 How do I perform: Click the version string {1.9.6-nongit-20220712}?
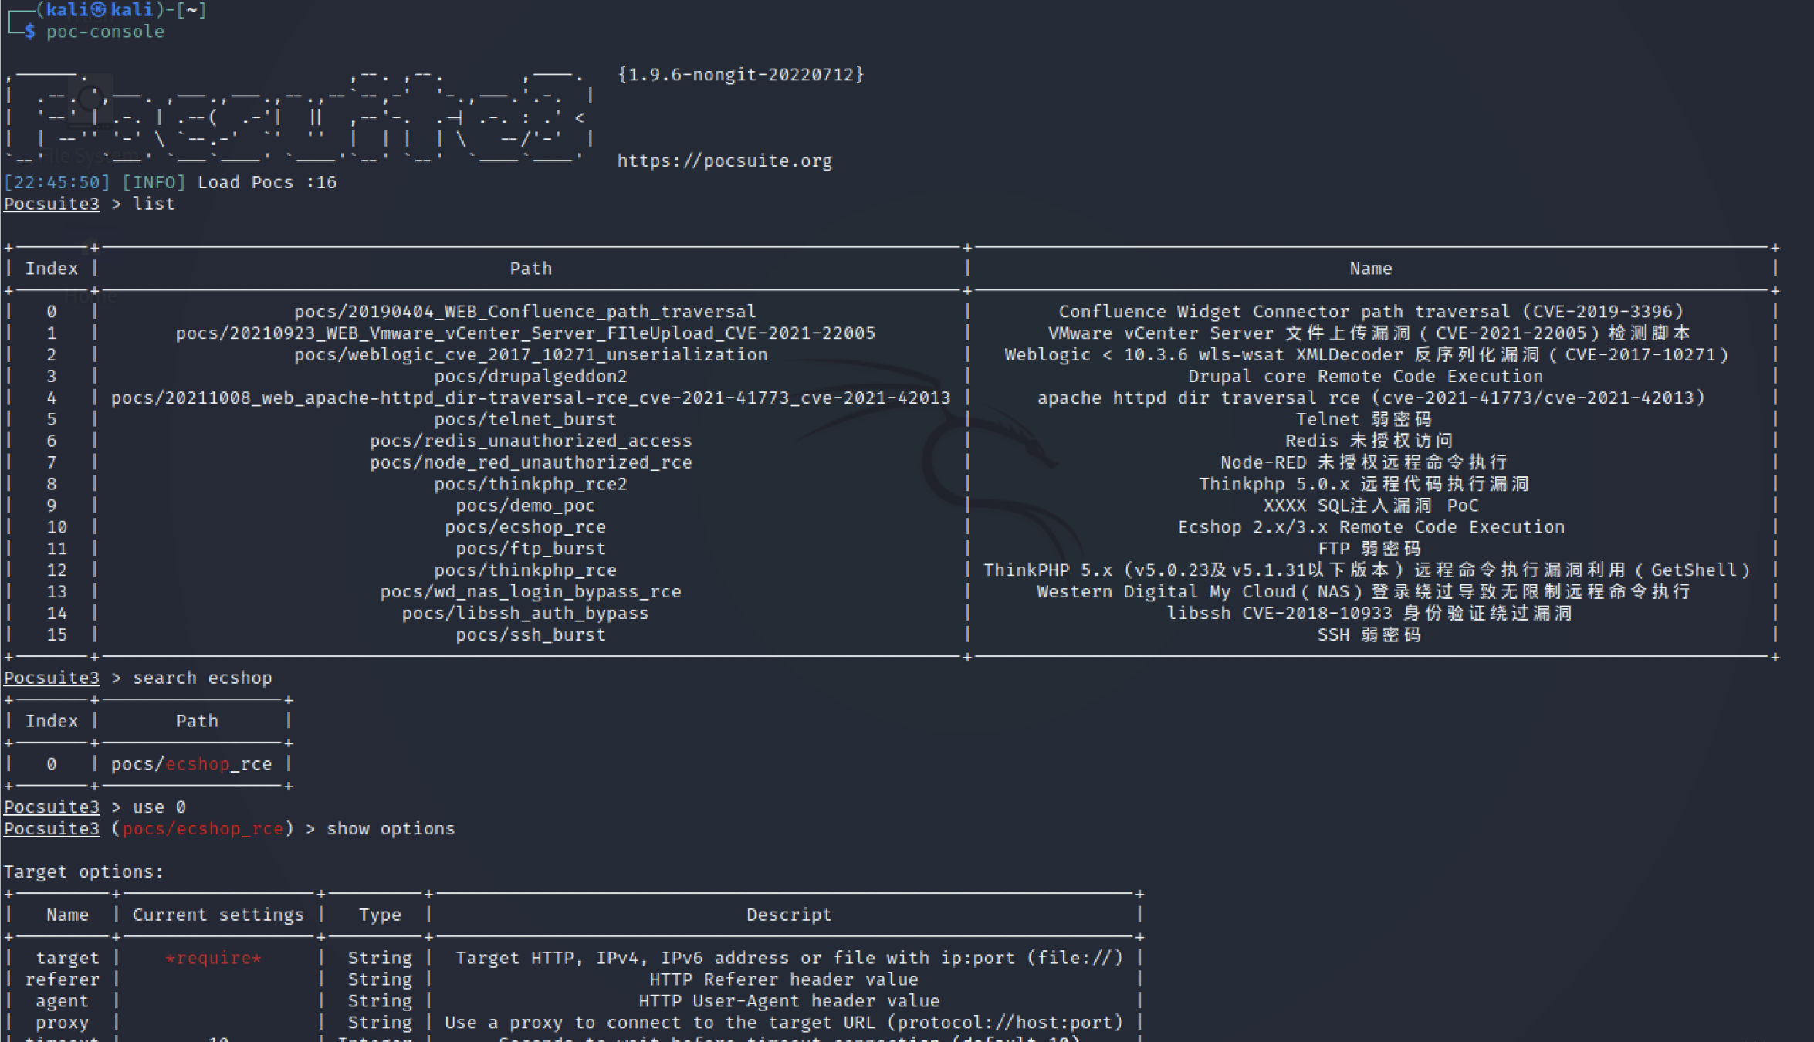coord(740,74)
